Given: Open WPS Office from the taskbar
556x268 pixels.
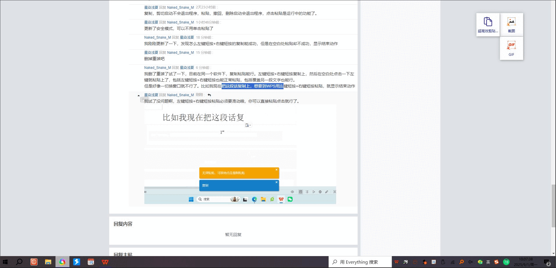Looking at the screenshot, I should [x=105, y=262].
